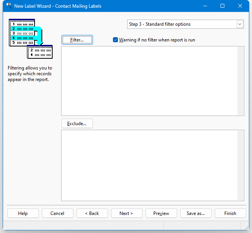This screenshot has width=252, height=233.
Task: Choose Save as... for the label
Action: point(196,213)
